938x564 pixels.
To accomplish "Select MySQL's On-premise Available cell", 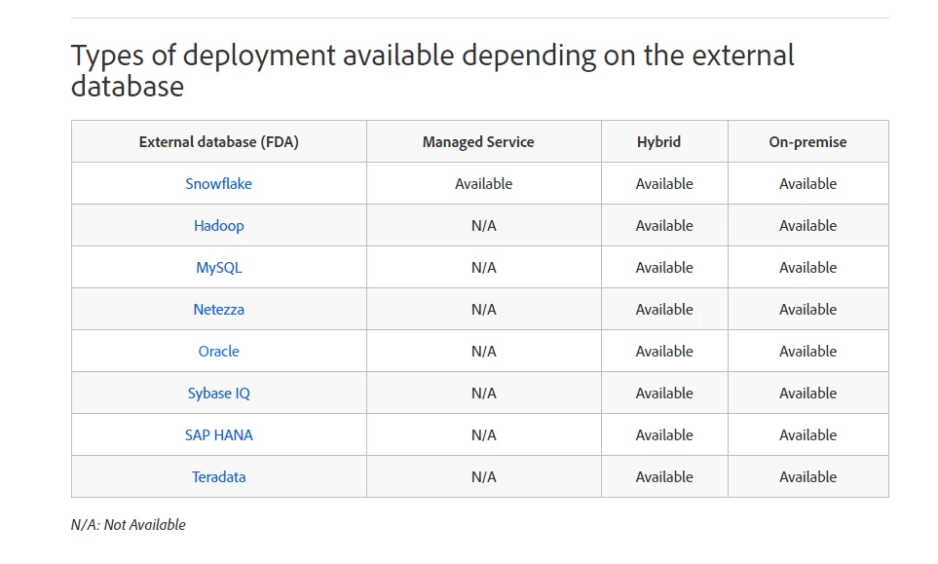I will coord(807,267).
